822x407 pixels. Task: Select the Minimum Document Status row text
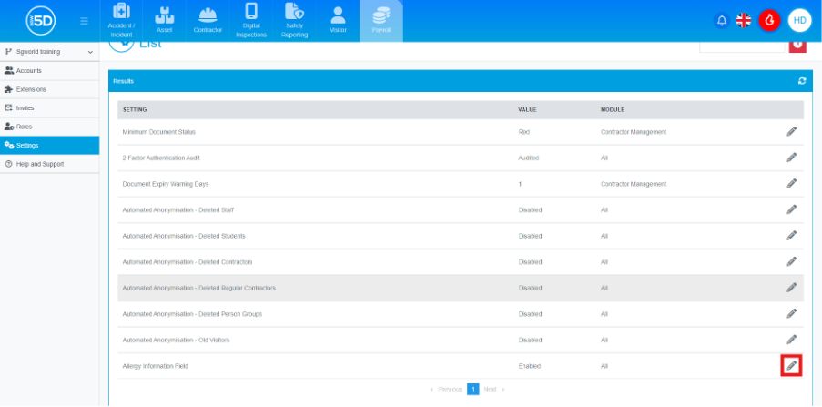coord(158,132)
